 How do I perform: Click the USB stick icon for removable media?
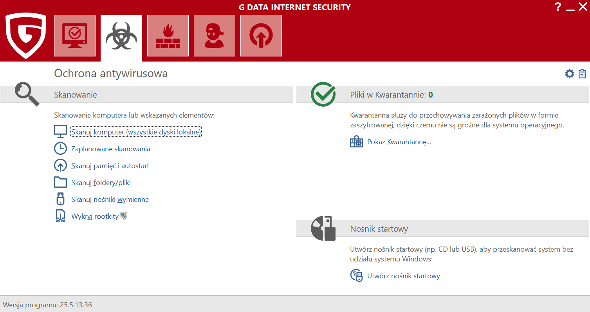click(60, 199)
